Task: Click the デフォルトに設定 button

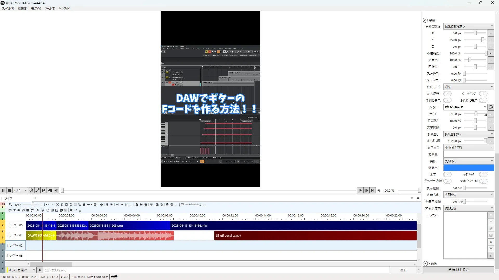Action: tap(458, 270)
